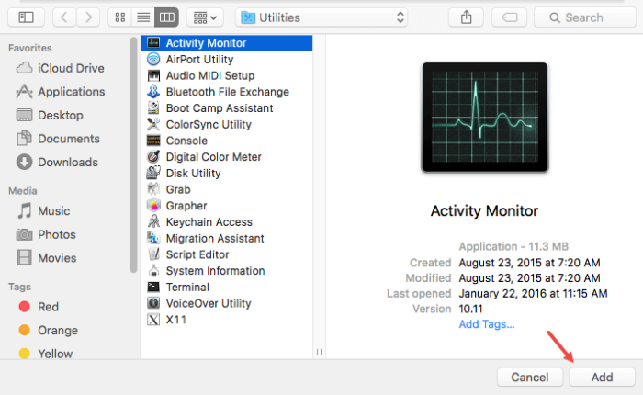Click the Terminal app icon
Screen dimensions: 643x395
(x=153, y=287)
